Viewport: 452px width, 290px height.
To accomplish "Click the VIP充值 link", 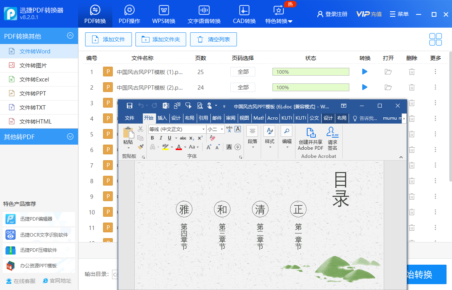I will (369, 14).
